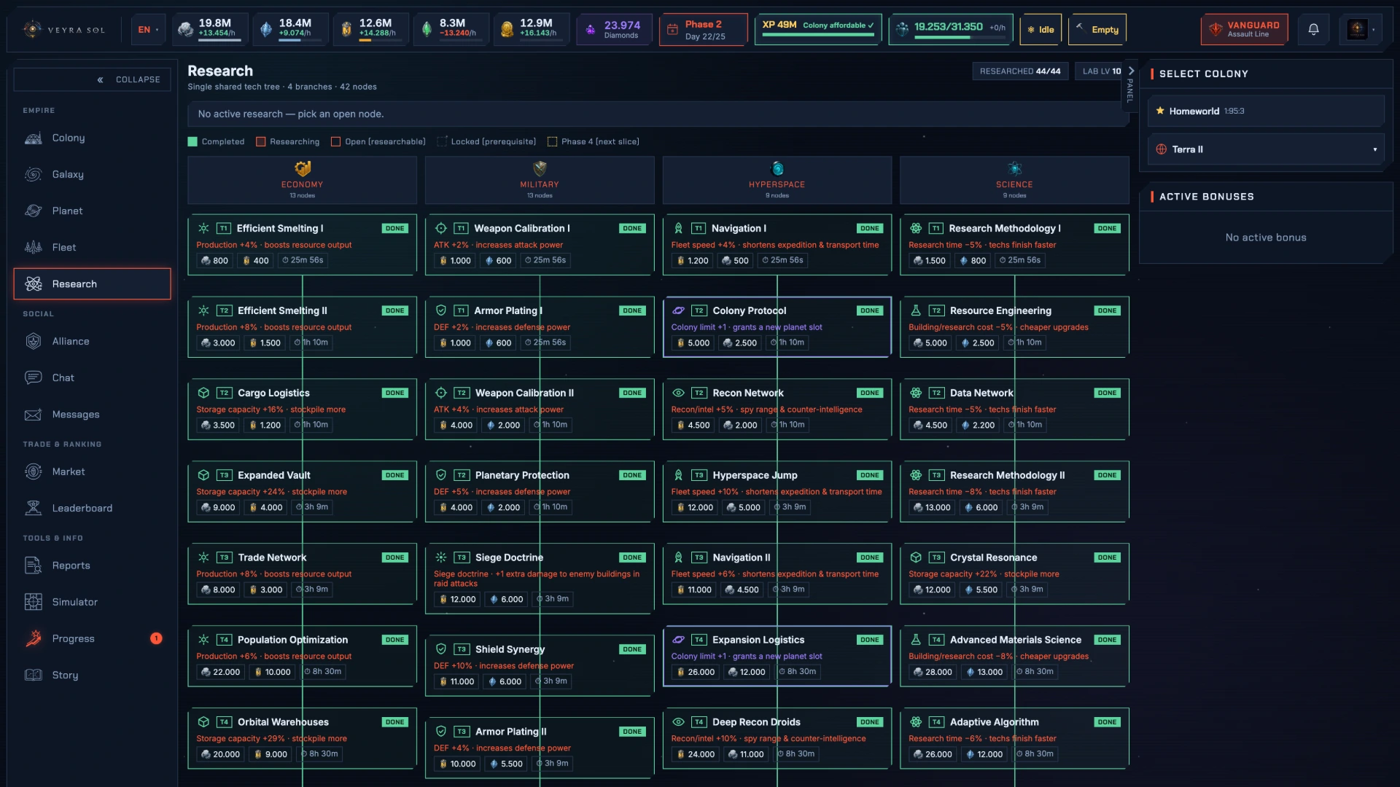Click the Phase 4 (next slice) legend checkbox

(x=553, y=142)
